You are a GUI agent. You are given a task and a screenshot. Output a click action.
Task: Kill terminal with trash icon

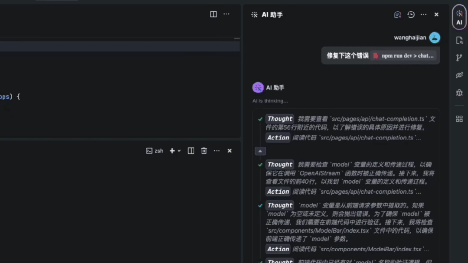pos(204,151)
